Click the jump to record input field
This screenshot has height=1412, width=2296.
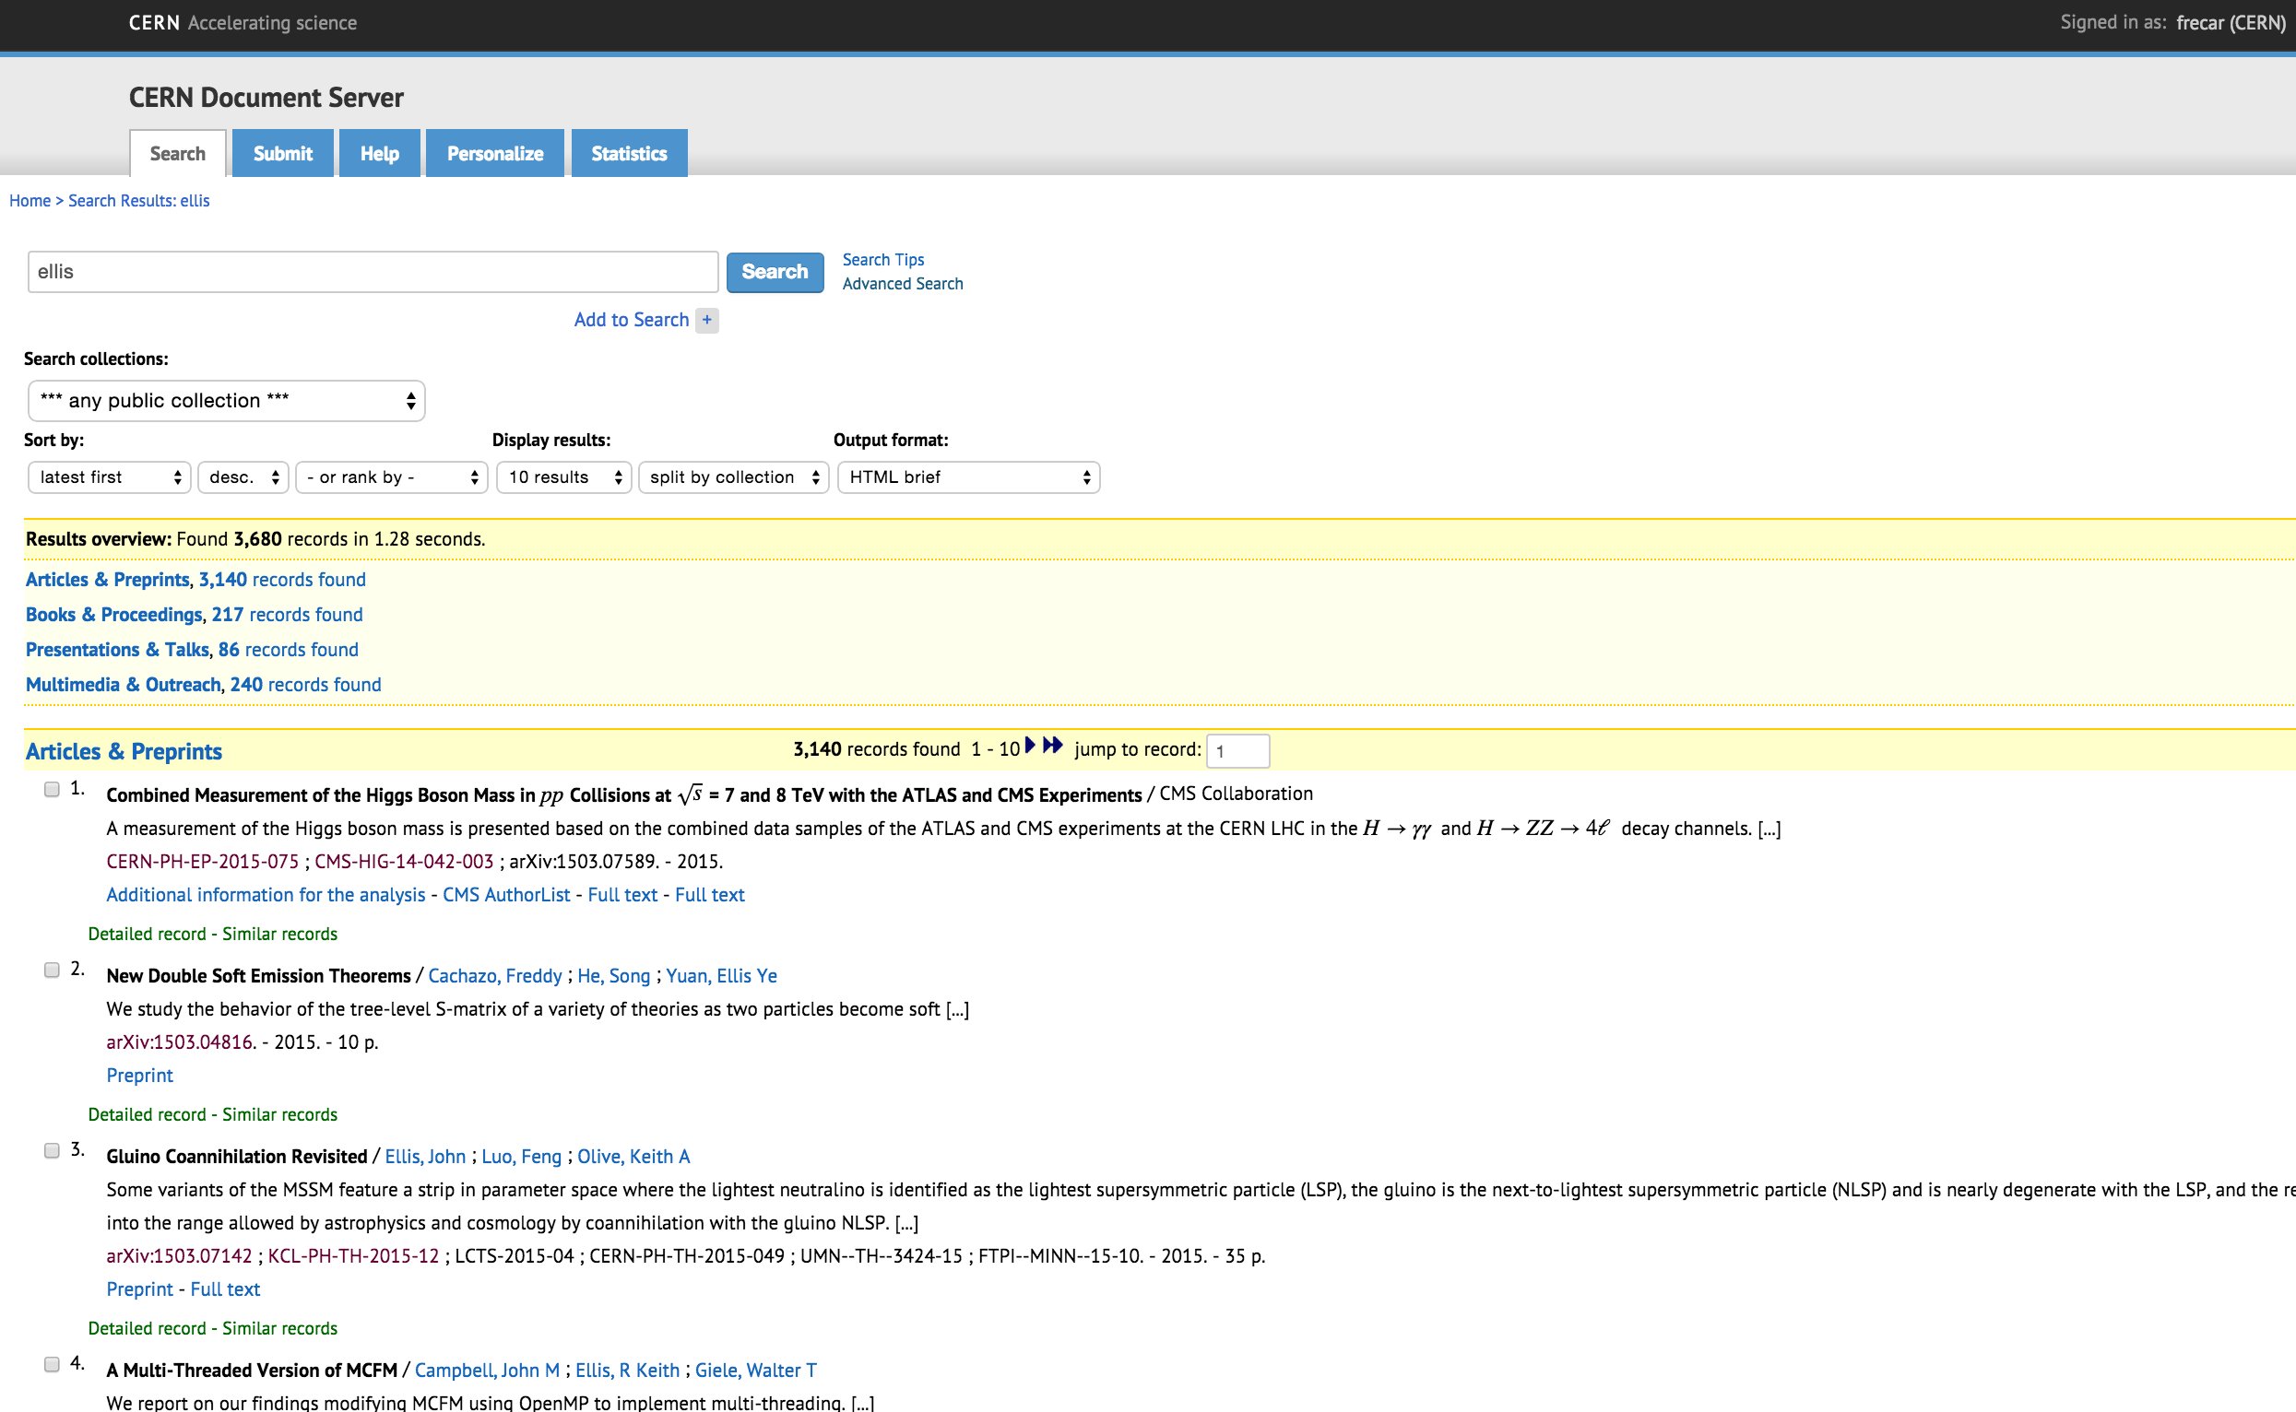(x=1237, y=751)
